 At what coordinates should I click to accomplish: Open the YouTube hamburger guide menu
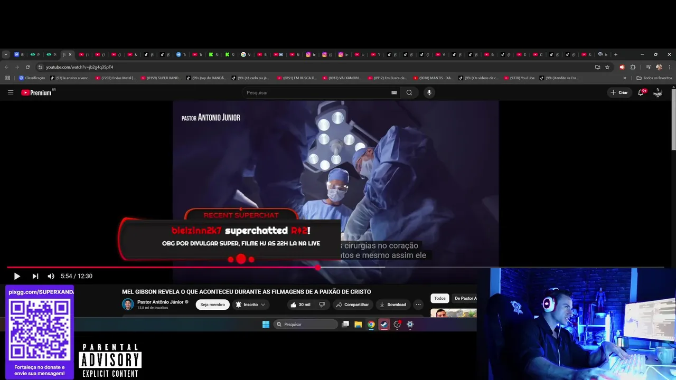(11, 92)
